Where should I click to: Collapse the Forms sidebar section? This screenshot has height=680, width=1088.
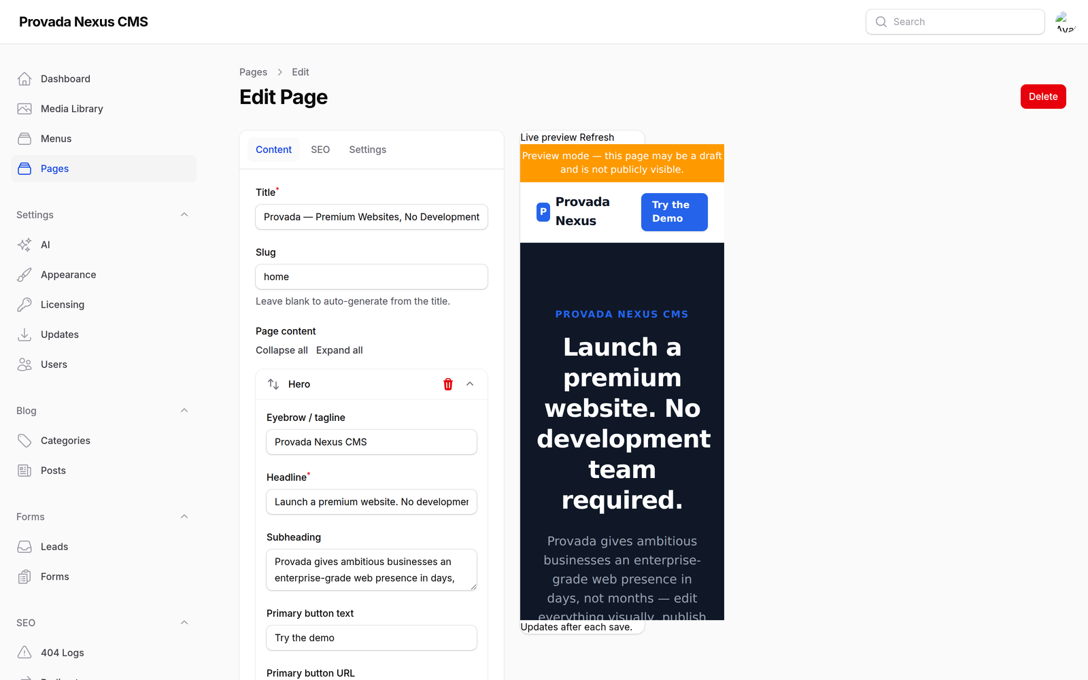[184, 517]
